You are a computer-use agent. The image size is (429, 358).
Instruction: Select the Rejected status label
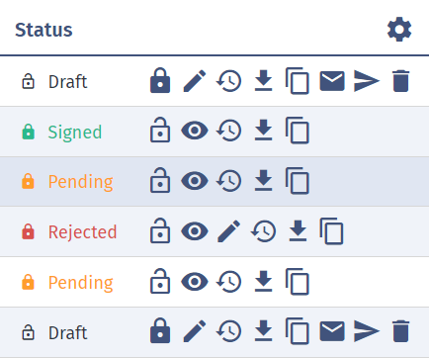[x=83, y=232]
